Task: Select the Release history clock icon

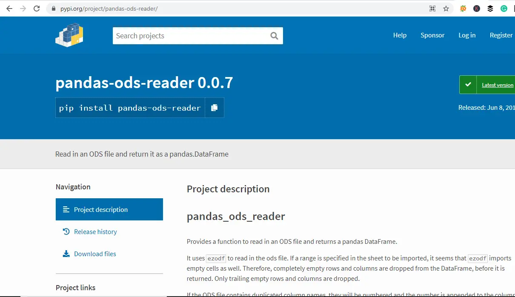Action: click(66, 231)
